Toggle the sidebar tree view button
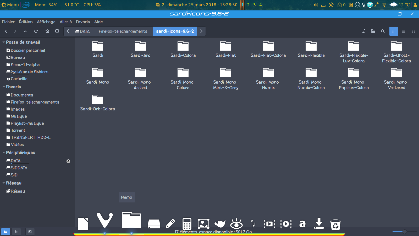This screenshot has height=236, width=419. [16, 232]
